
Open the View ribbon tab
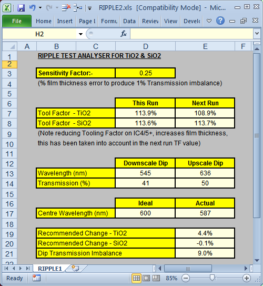coord(170,21)
